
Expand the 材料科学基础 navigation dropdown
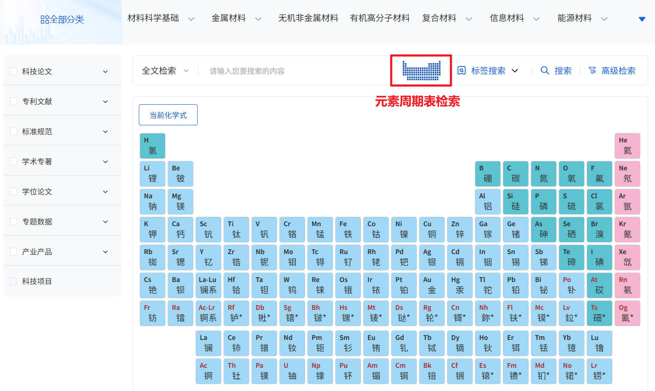pyautogui.click(x=191, y=19)
